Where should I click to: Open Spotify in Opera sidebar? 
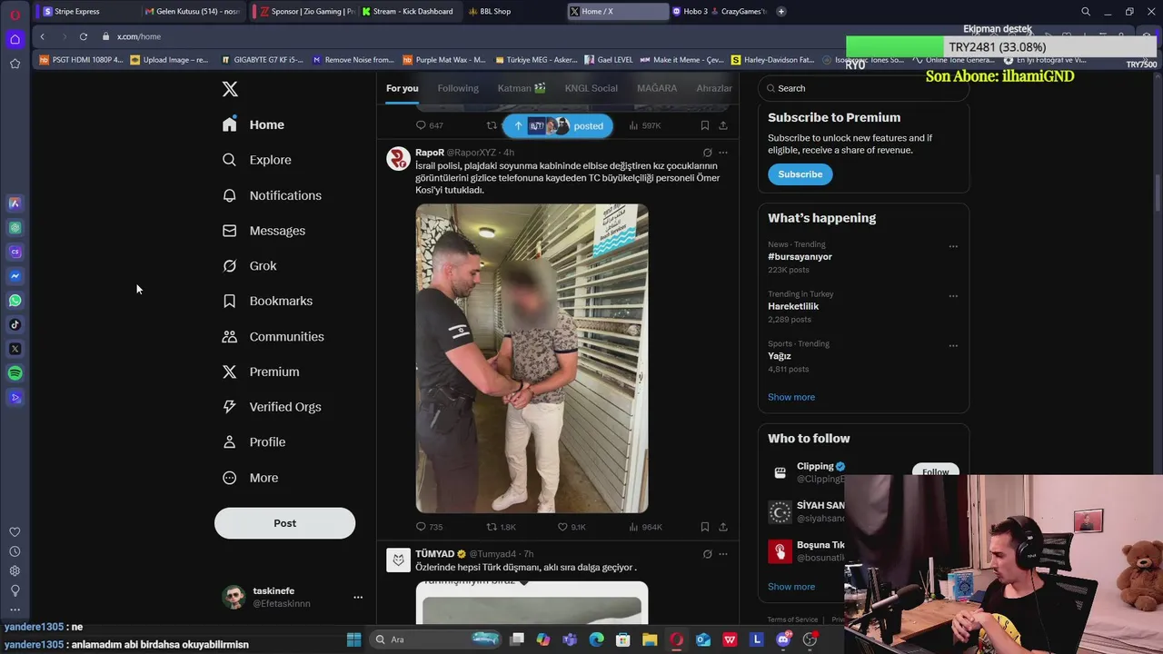(15, 373)
